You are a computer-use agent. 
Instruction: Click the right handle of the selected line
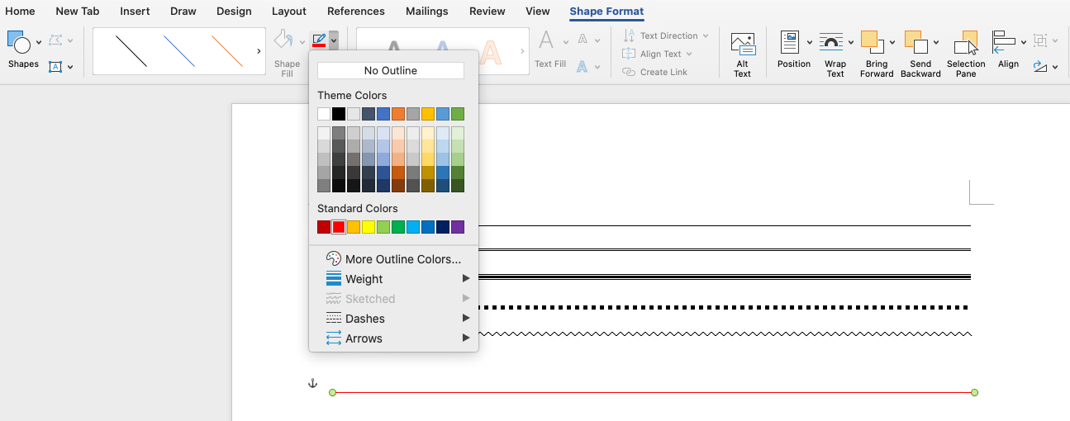tap(974, 392)
